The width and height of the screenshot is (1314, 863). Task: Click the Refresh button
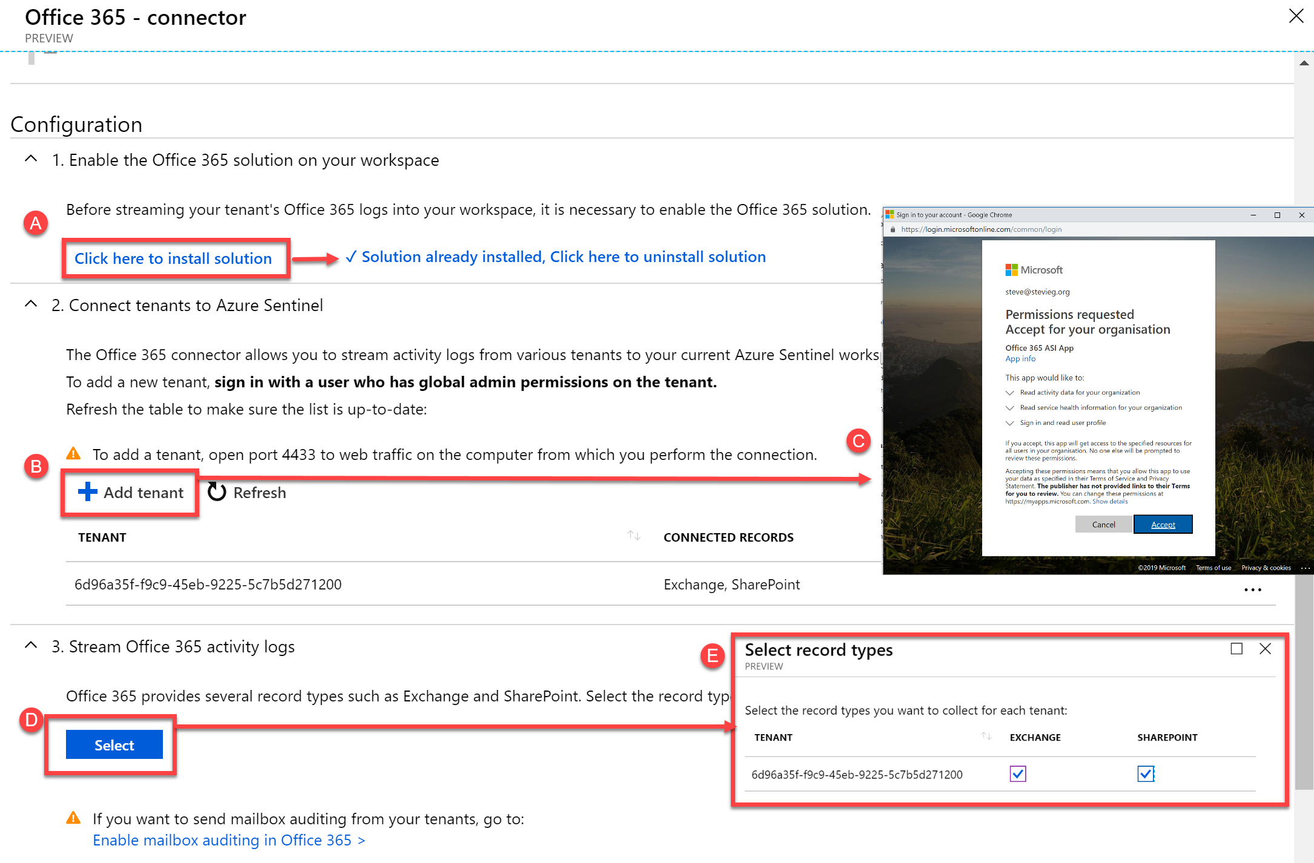tap(247, 493)
